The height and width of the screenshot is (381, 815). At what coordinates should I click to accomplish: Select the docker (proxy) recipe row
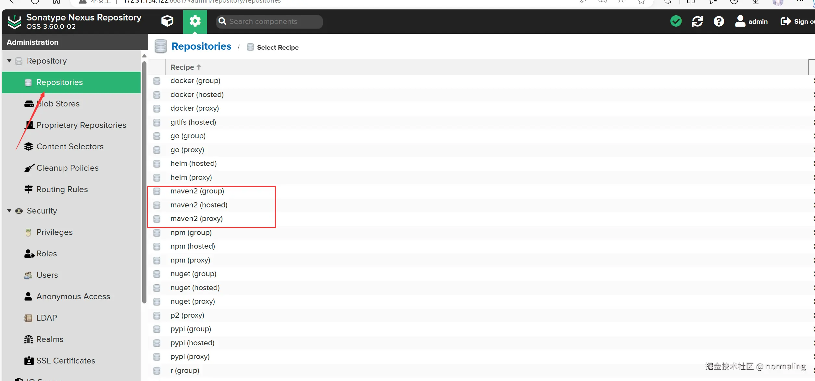[194, 108]
